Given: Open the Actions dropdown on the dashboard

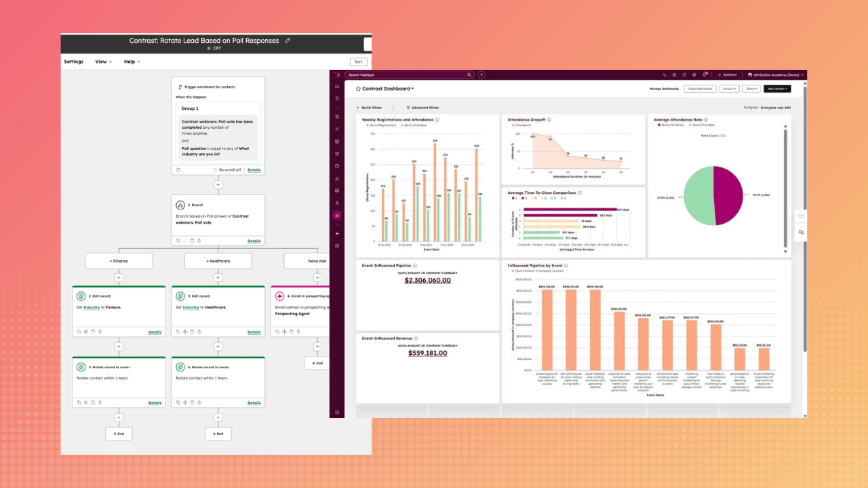Looking at the screenshot, I should (x=730, y=89).
